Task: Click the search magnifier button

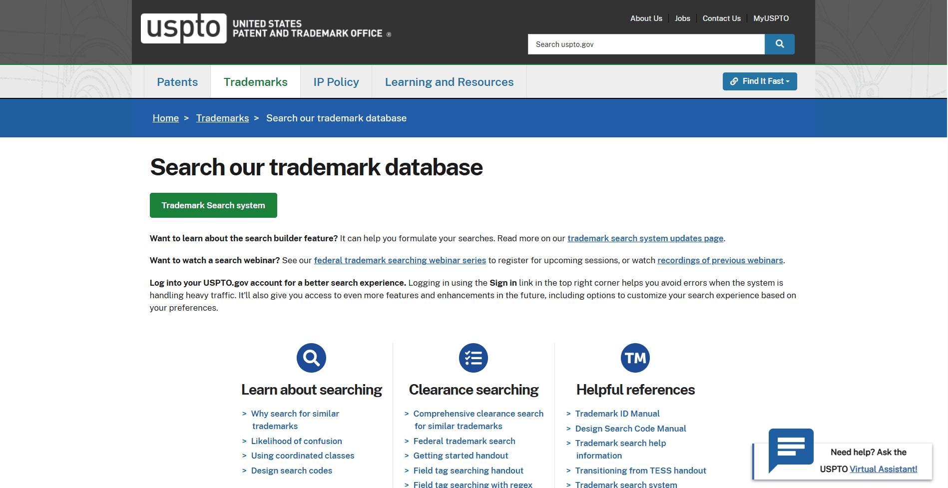Action: pyautogui.click(x=779, y=44)
